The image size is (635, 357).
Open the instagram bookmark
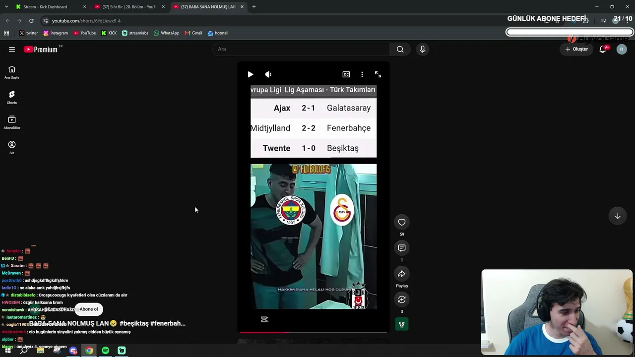click(56, 33)
